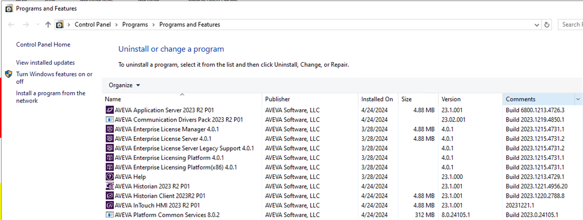
Task: Sort by the Size column header
Action: pyautogui.click(x=418, y=99)
